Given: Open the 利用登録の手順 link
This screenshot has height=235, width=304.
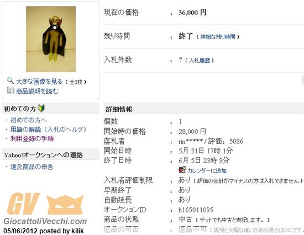Looking at the screenshot, I should coord(32,138).
